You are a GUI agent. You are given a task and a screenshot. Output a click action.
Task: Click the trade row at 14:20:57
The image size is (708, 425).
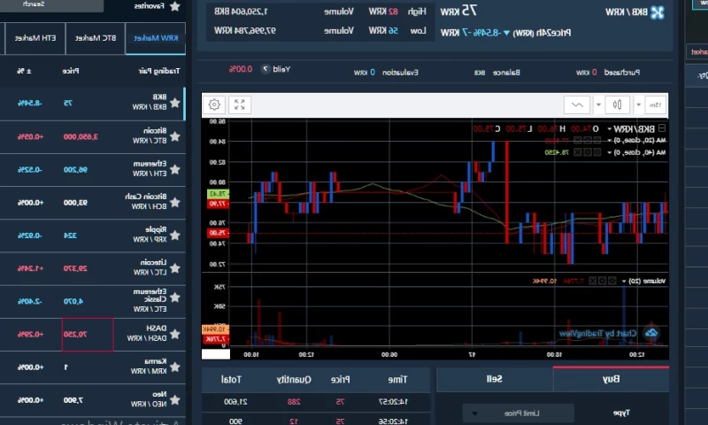tap(316, 401)
